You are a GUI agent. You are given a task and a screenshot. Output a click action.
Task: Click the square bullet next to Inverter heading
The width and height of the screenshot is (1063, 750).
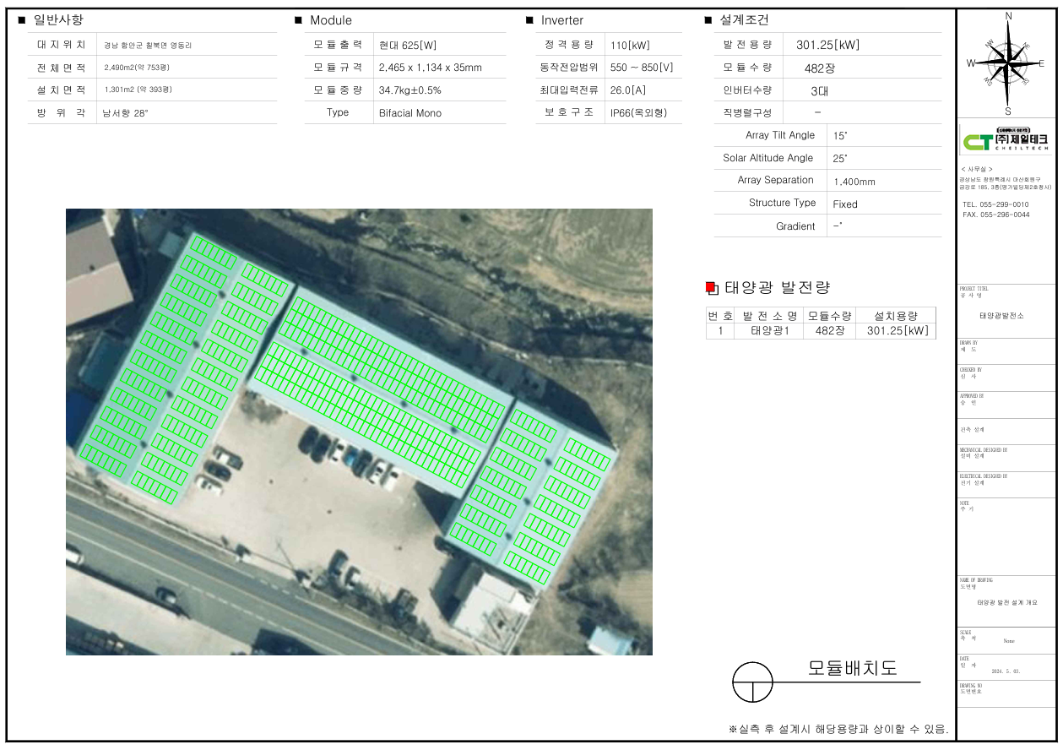pos(529,20)
